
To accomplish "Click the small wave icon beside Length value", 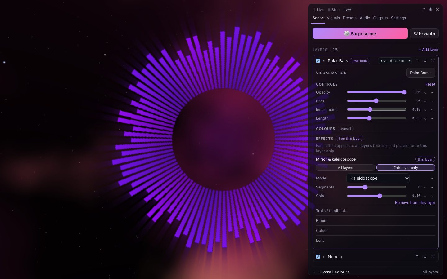I will pyautogui.click(x=425, y=118).
